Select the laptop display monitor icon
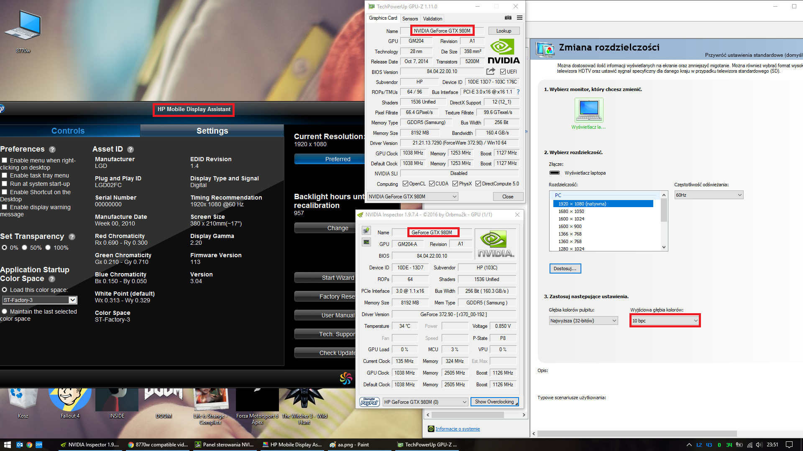The width and height of the screenshot is (803, 451). click(x=589, y=109)
